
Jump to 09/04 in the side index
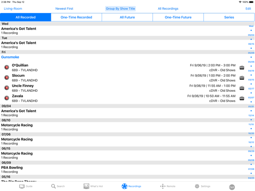(251, 35)
